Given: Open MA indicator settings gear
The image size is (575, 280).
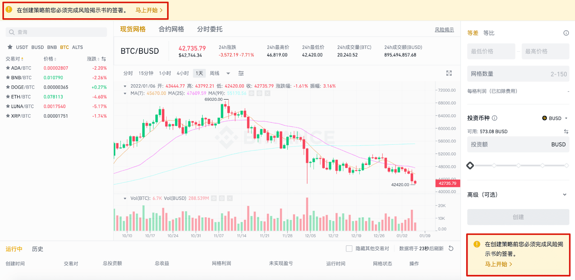Looking at the screenshot, I should [x=259, y=93].
